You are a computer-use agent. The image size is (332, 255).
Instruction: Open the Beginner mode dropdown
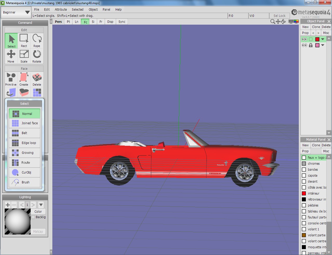point(16,12)
